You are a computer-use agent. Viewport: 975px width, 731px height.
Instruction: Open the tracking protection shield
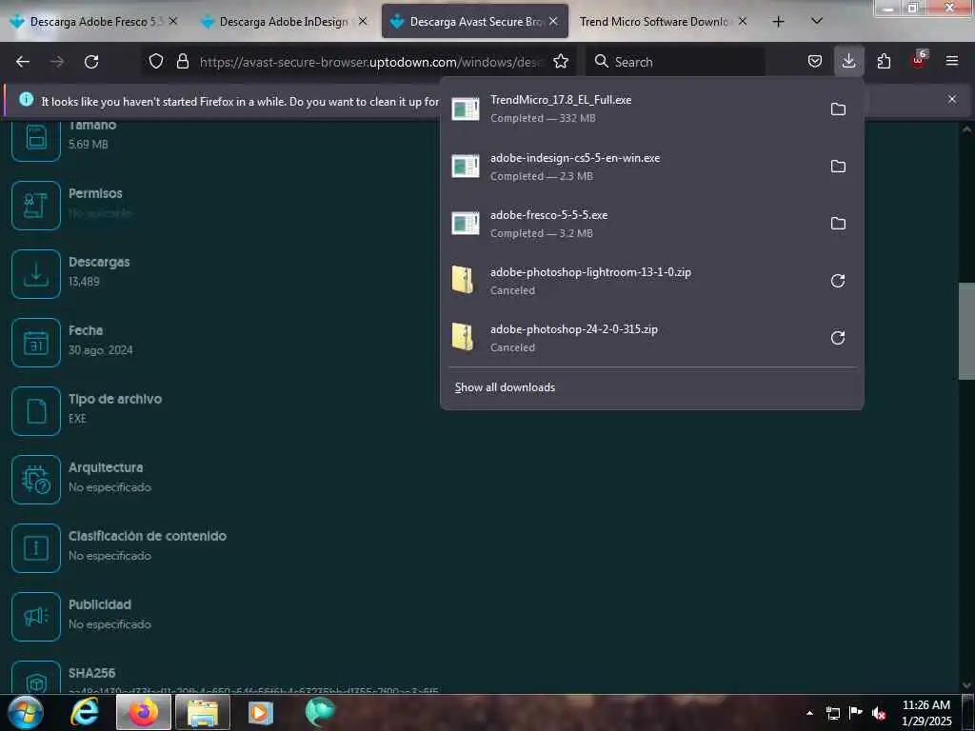pos(156,62)
